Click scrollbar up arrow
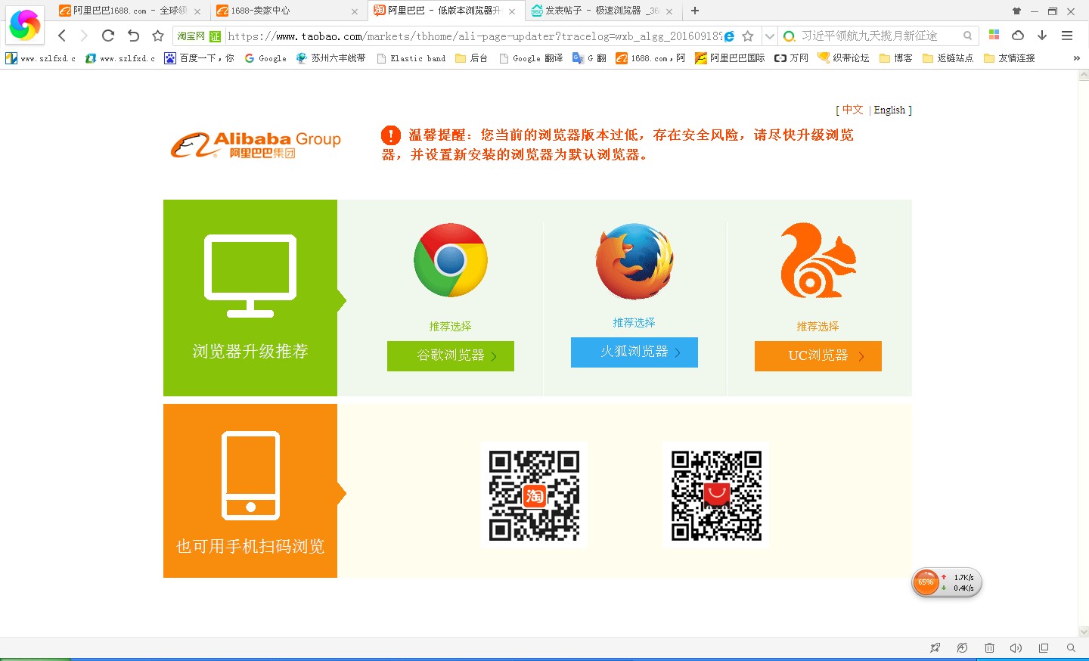 [1084, 75]
